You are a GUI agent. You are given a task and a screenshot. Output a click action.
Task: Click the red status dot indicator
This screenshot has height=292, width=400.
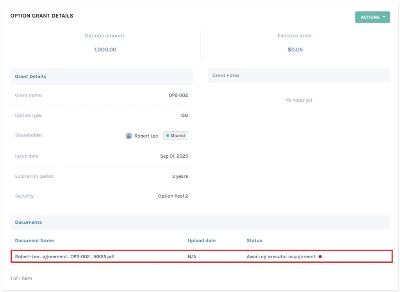[320, 257]
